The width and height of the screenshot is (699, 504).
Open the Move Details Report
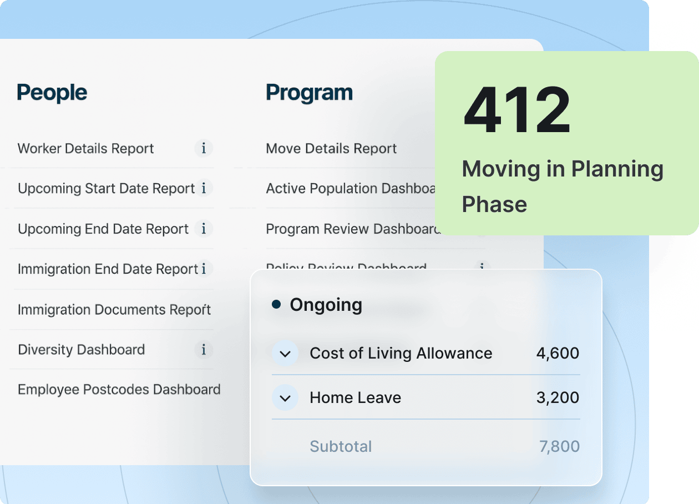point(331,149)
